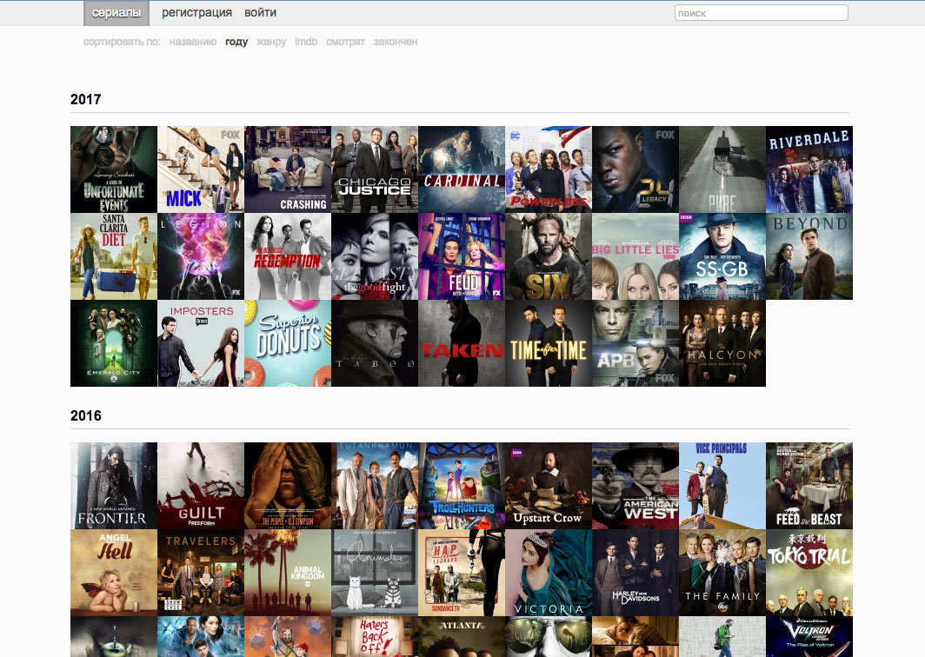Viewport: 925px width, 657px height.
Task: Open the Frontier poster
Action: click(x=114, y=486)
